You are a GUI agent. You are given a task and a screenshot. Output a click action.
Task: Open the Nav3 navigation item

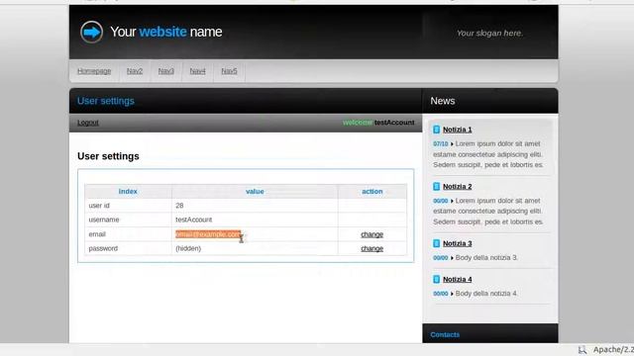[166, 71]
